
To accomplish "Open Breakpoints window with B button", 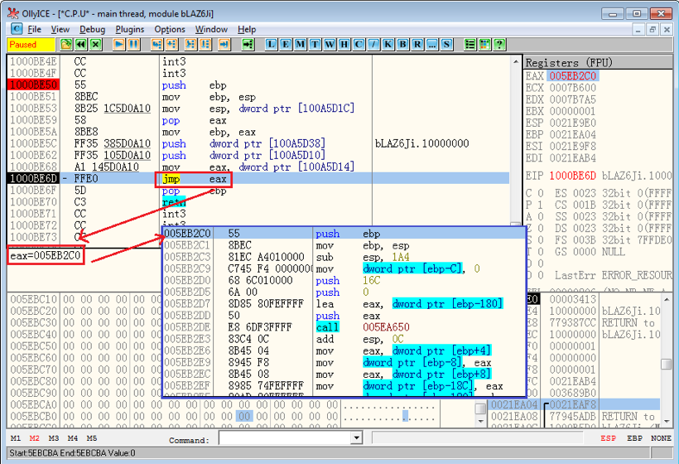I will pos(402,45).
